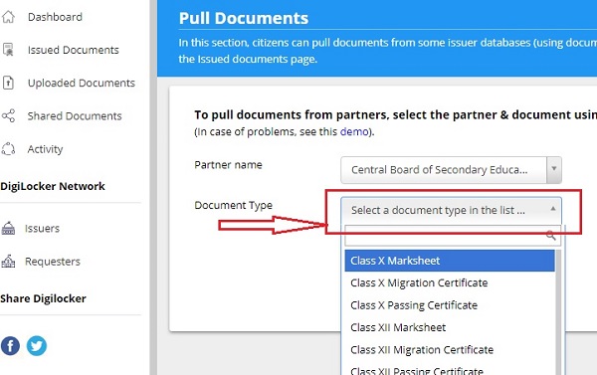Click the search magnifier in dropdown

(550, 236)
